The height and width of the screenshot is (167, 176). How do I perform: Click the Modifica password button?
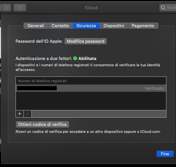coord(86,41)
